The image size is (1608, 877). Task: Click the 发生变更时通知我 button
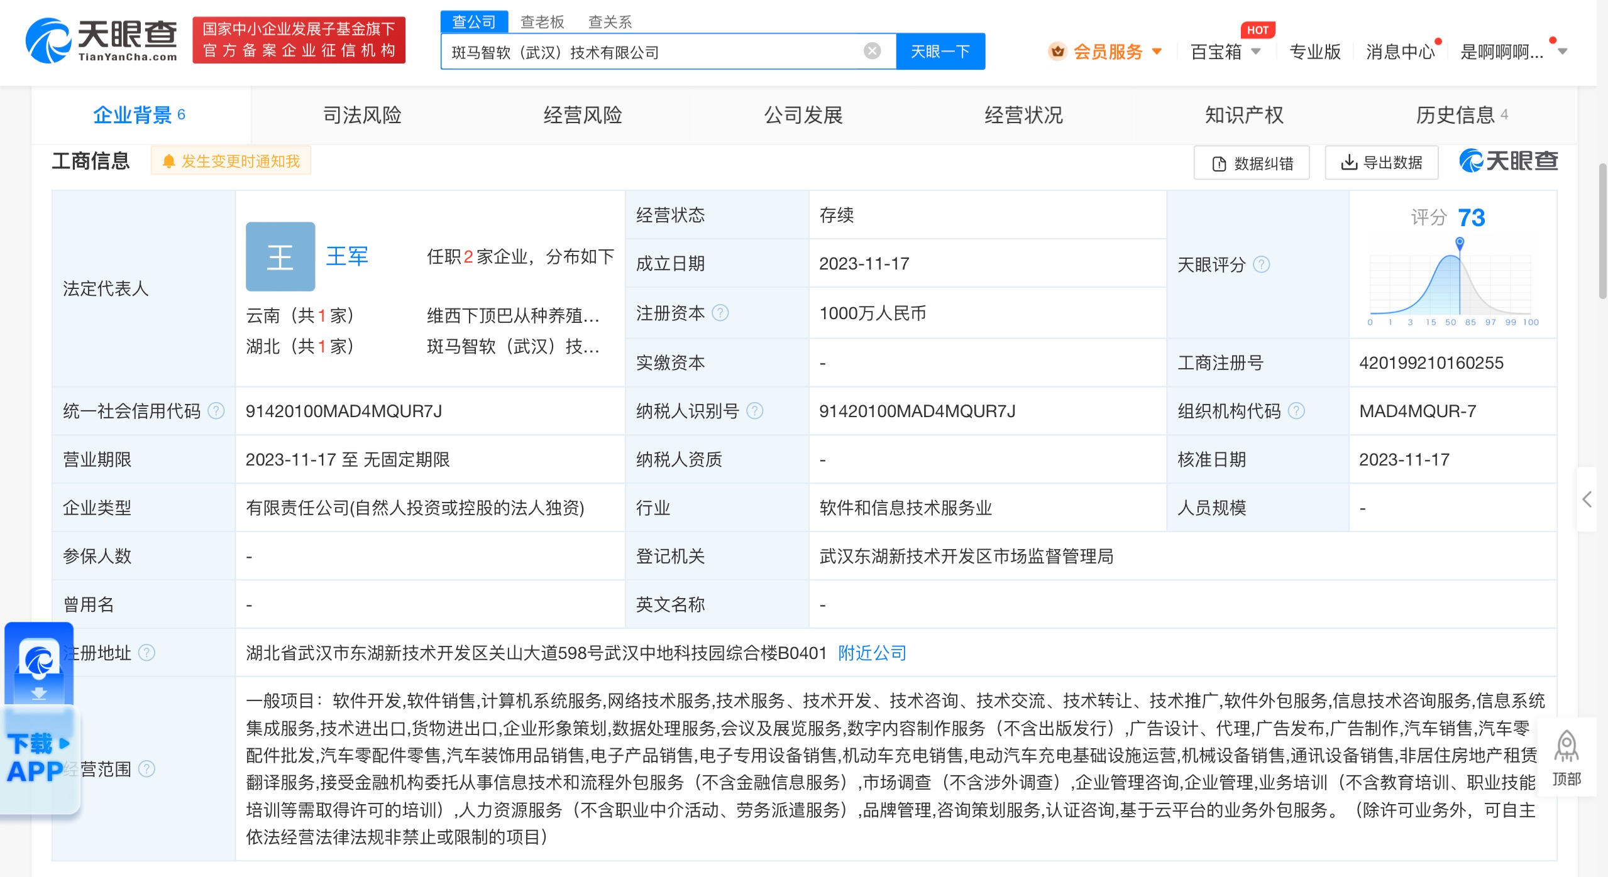point(231,161)
